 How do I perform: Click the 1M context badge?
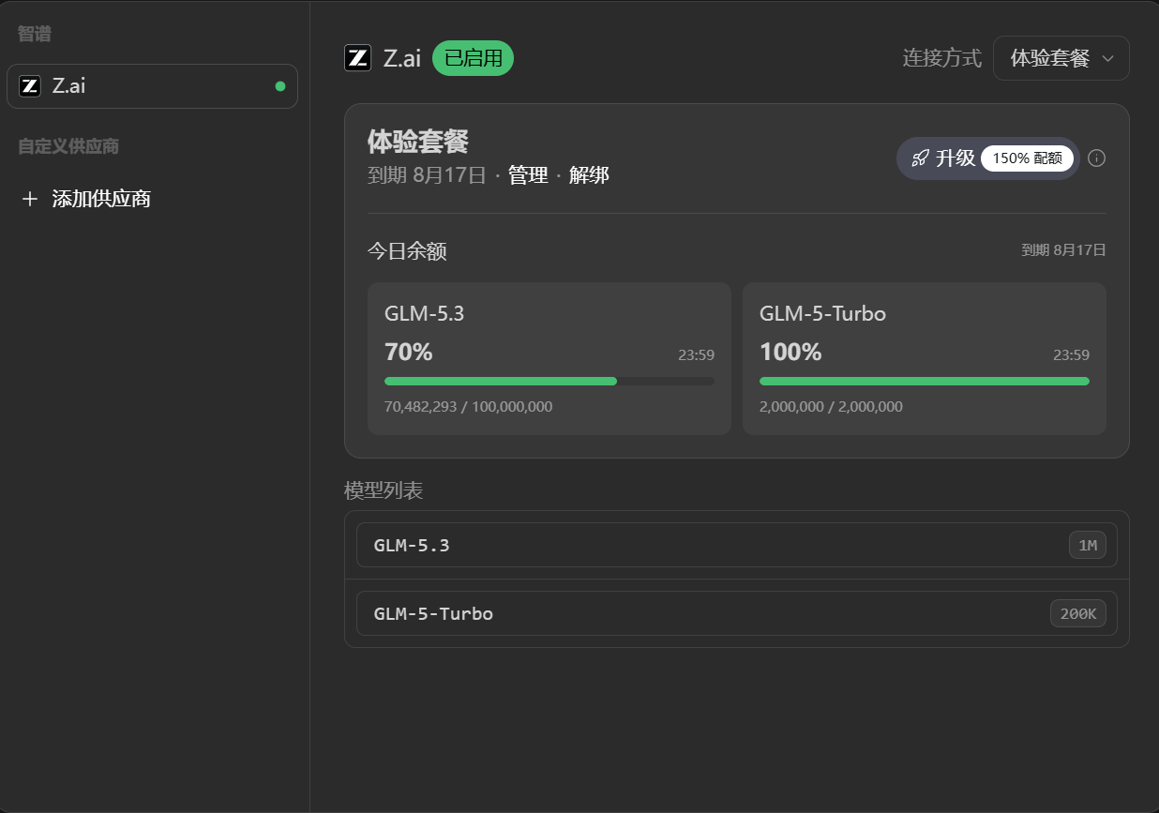tap(1088, 545)
